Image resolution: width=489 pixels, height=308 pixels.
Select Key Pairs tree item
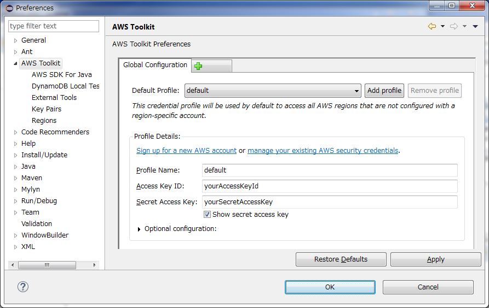tap(47, 109)
